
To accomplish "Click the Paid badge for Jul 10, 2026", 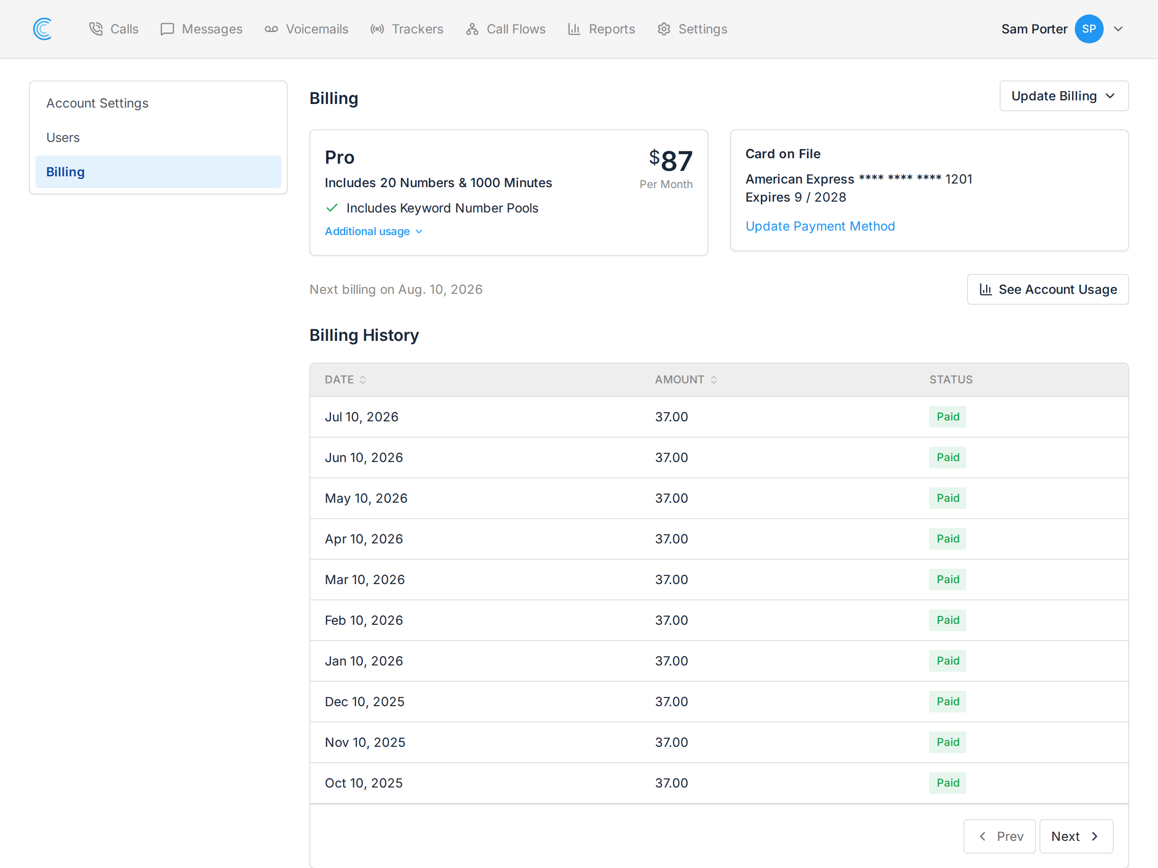I will [948, 417].
